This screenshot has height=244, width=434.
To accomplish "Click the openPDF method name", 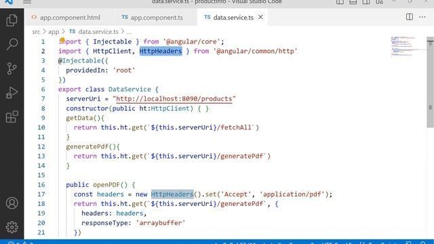I will pyautogui.click(x=106, y=185).
